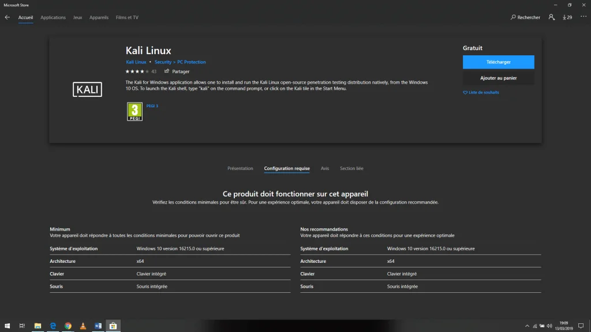Switch to the Avis tab
Screen dimensions: 591x332
point(325,168)
